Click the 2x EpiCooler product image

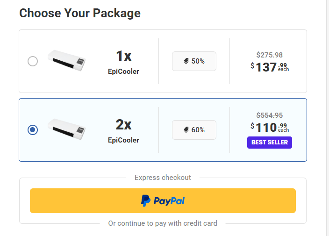pyautogui.click(x=67, y=129)
